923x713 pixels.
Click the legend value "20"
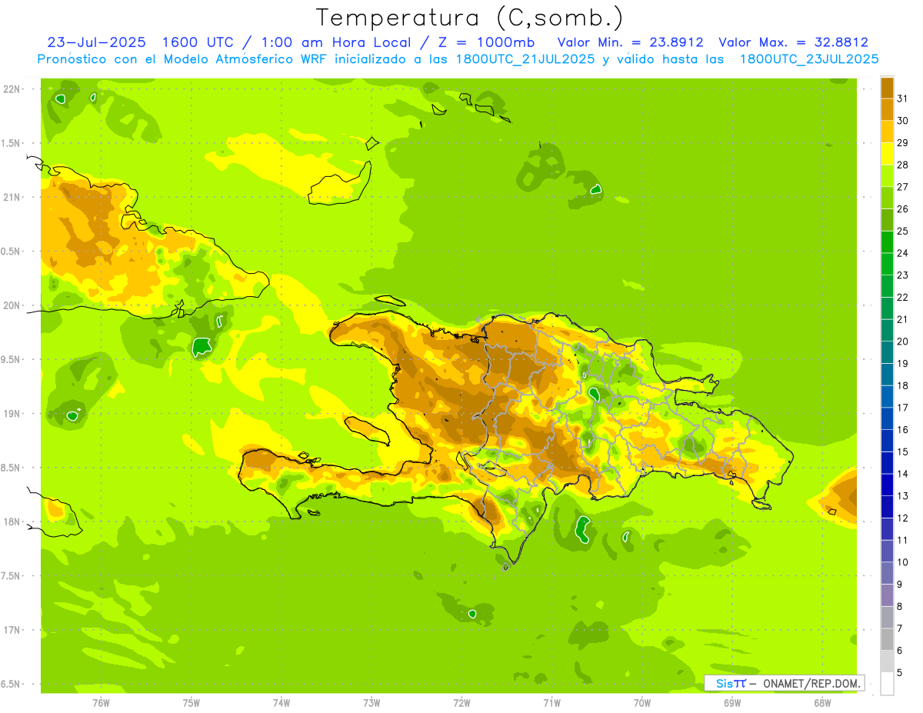(902, 342)
